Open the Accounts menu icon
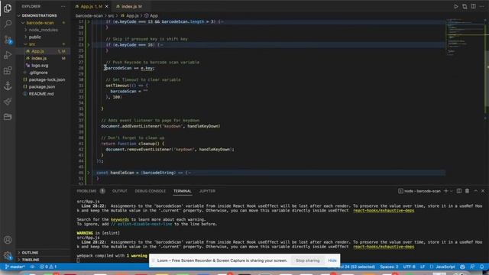The image size is (489, 275). point(8,240)
